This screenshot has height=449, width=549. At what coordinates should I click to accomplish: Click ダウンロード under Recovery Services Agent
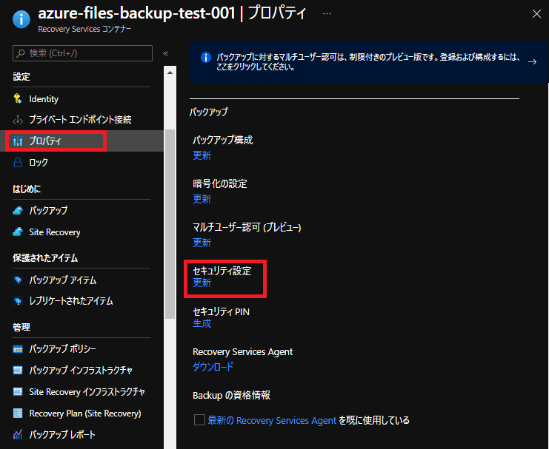[213, 367]
